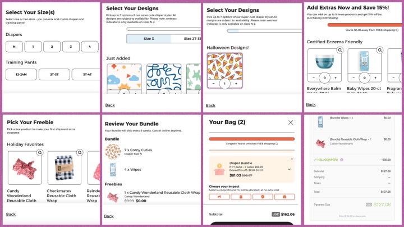Click the orange free shipping progress bar in bag
The width and height of the screenshot is (404, 227).
pos(252,139)
